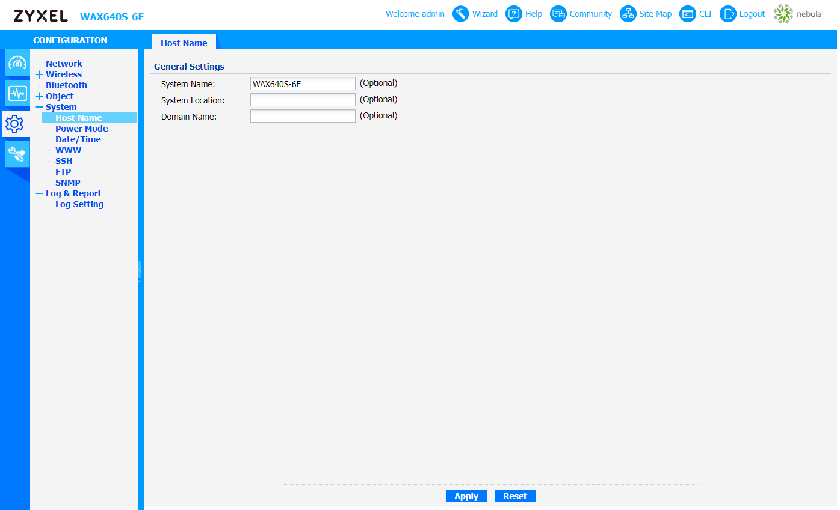Expand the Wireless tree node
Image resolution: width=840 pixels, height=510 pixels.
40,74
